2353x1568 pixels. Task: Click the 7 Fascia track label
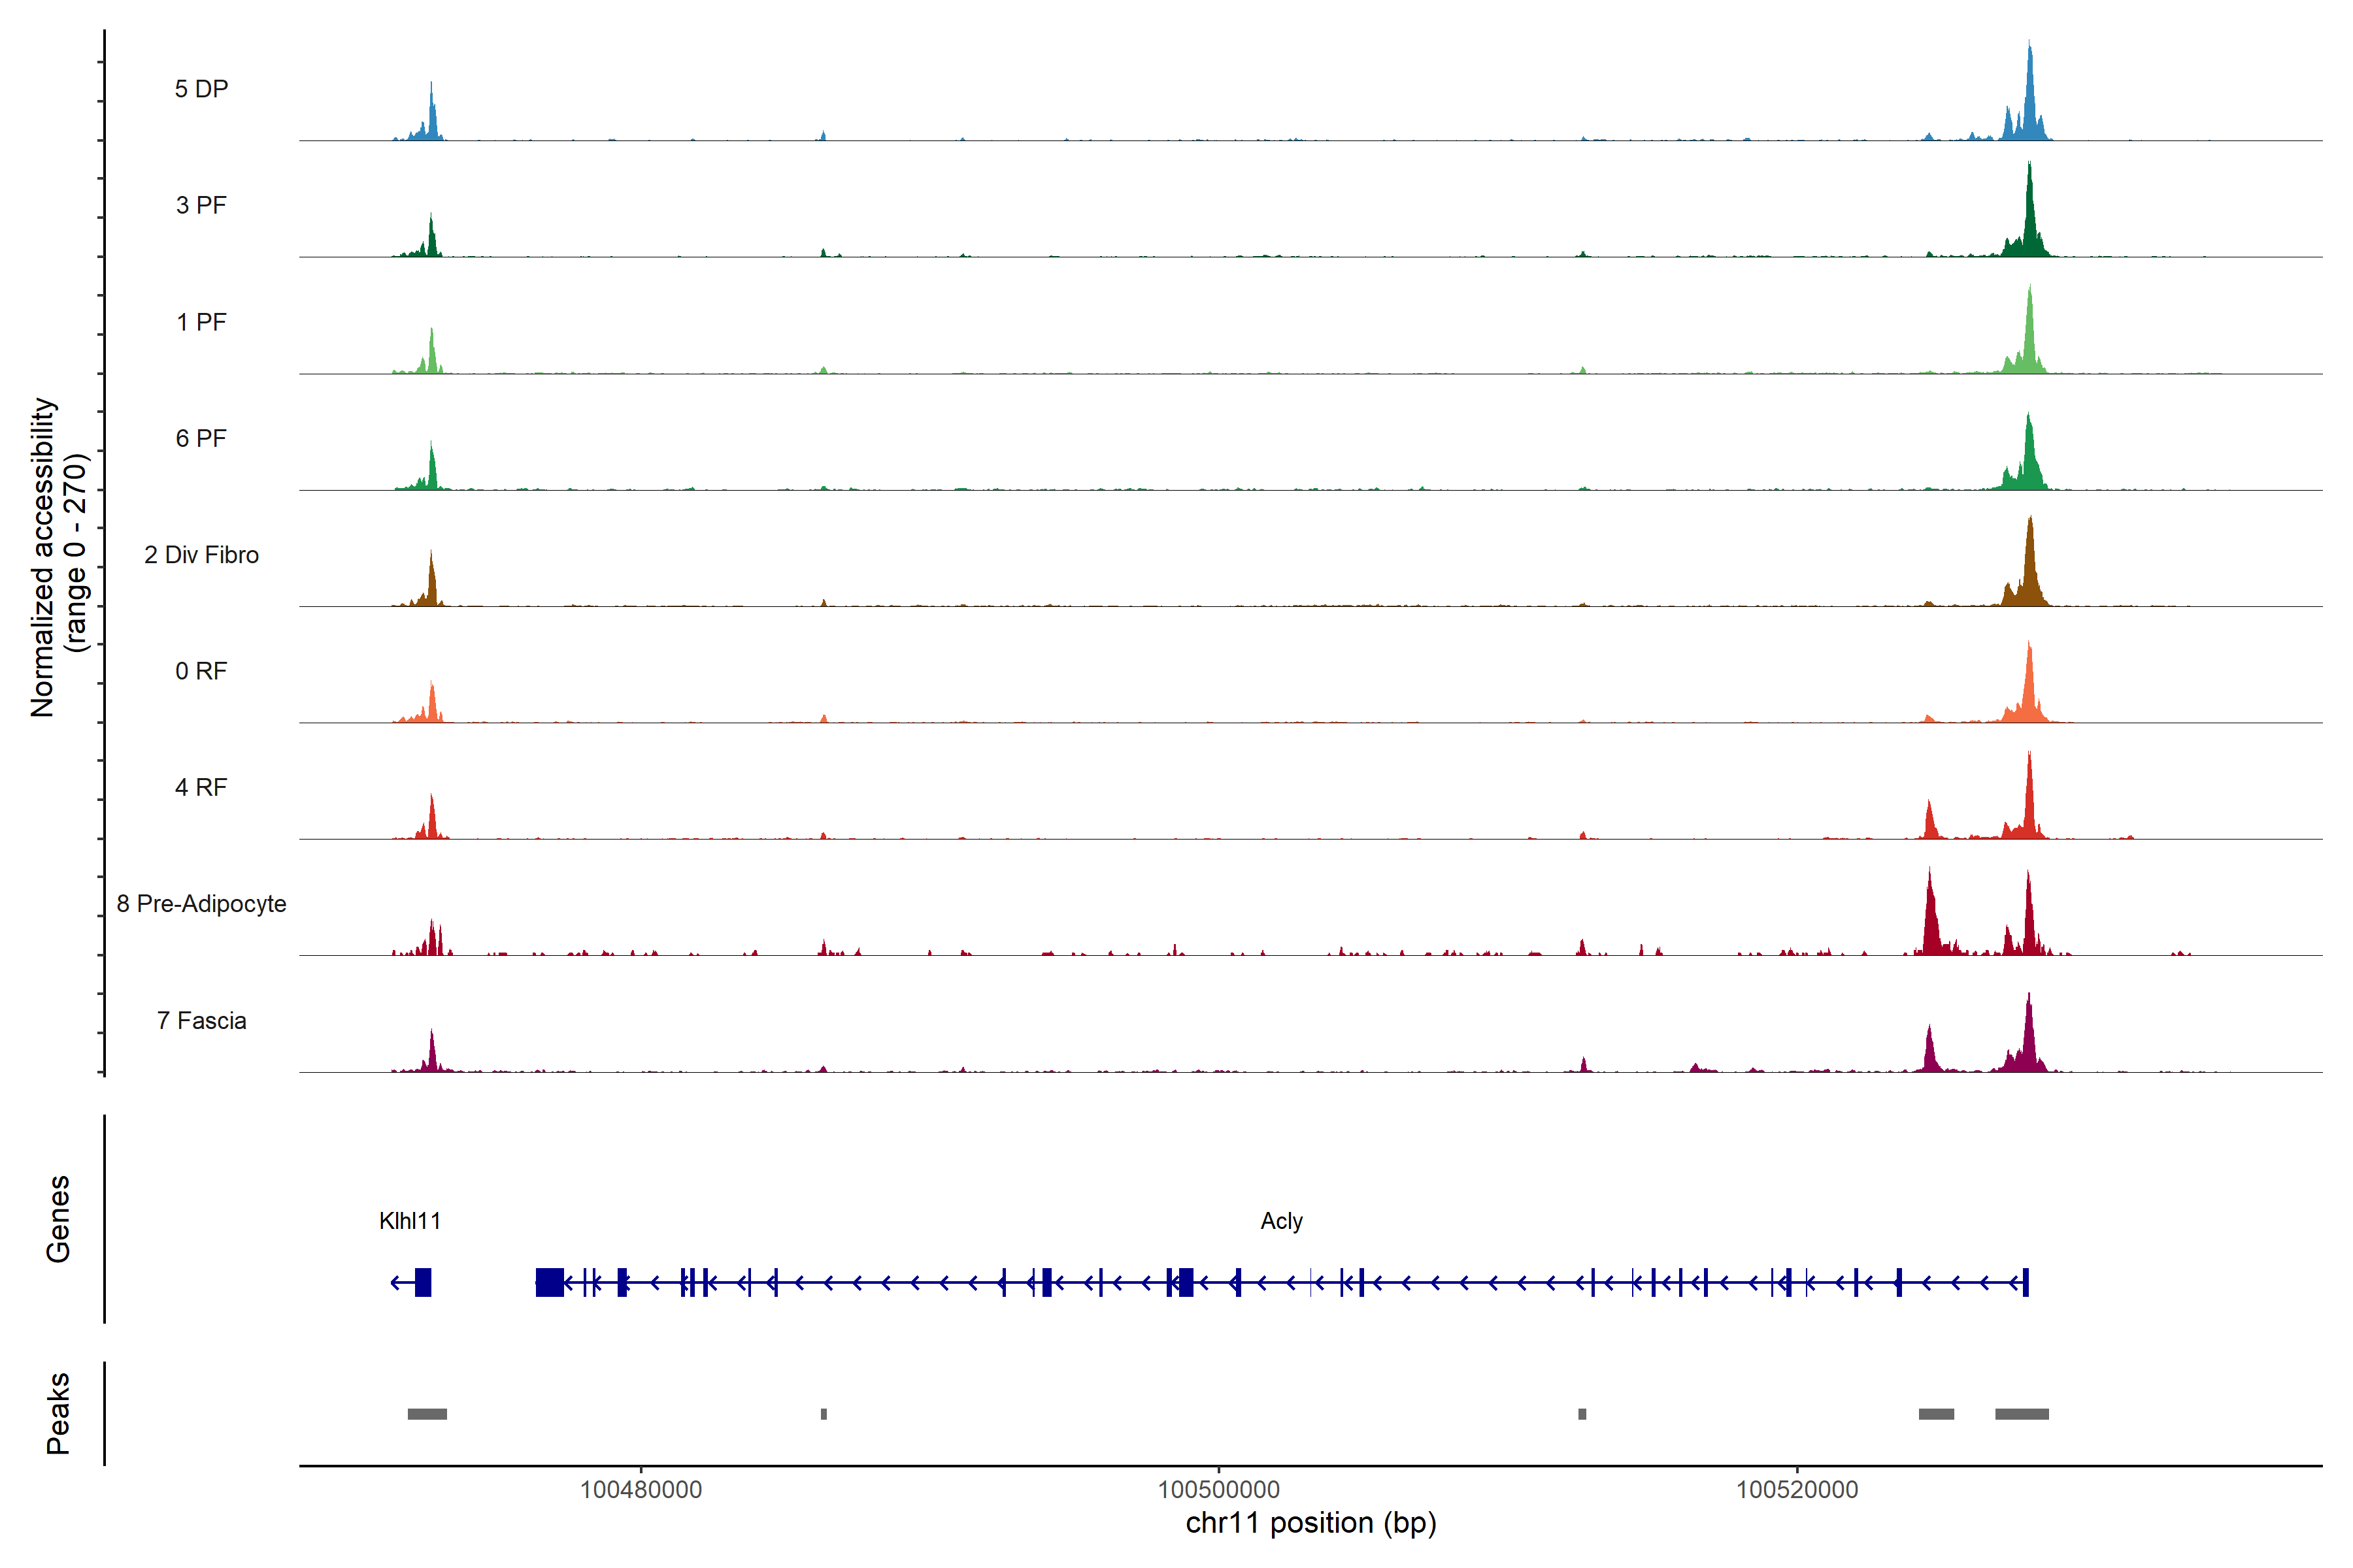click(x=201, y=1020)
